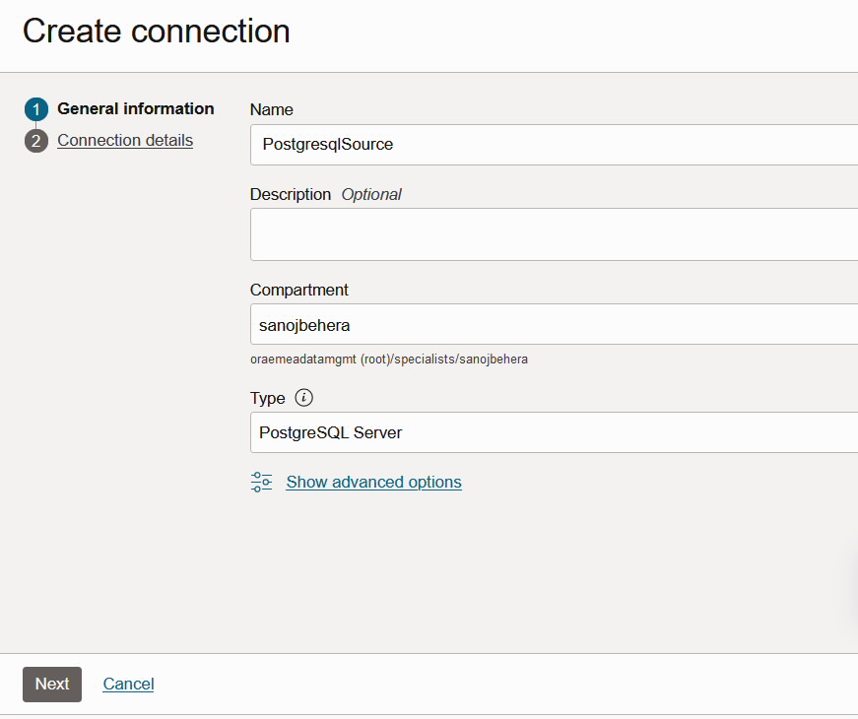Select the numbered circle for step 1
Image resolution: width=858 pixels, height=719 pixels.
point(35,109)
